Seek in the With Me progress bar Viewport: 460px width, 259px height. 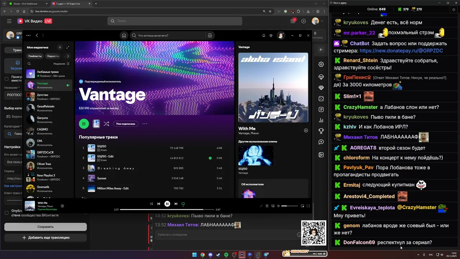[x=167, y=209]
